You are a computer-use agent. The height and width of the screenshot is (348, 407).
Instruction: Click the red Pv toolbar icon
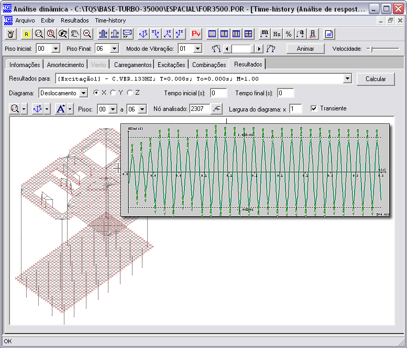point(196,34)
